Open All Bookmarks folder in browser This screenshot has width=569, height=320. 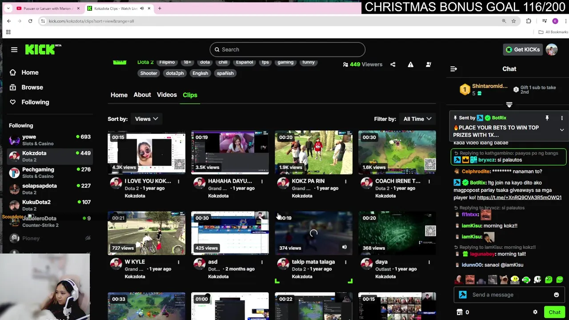[553, 32]
